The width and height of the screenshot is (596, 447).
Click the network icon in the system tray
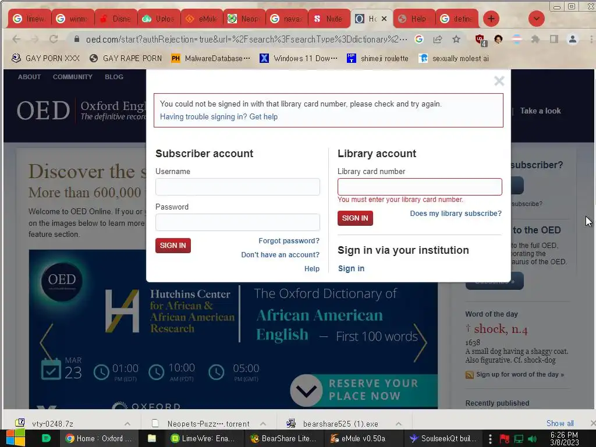coord(519,439)
